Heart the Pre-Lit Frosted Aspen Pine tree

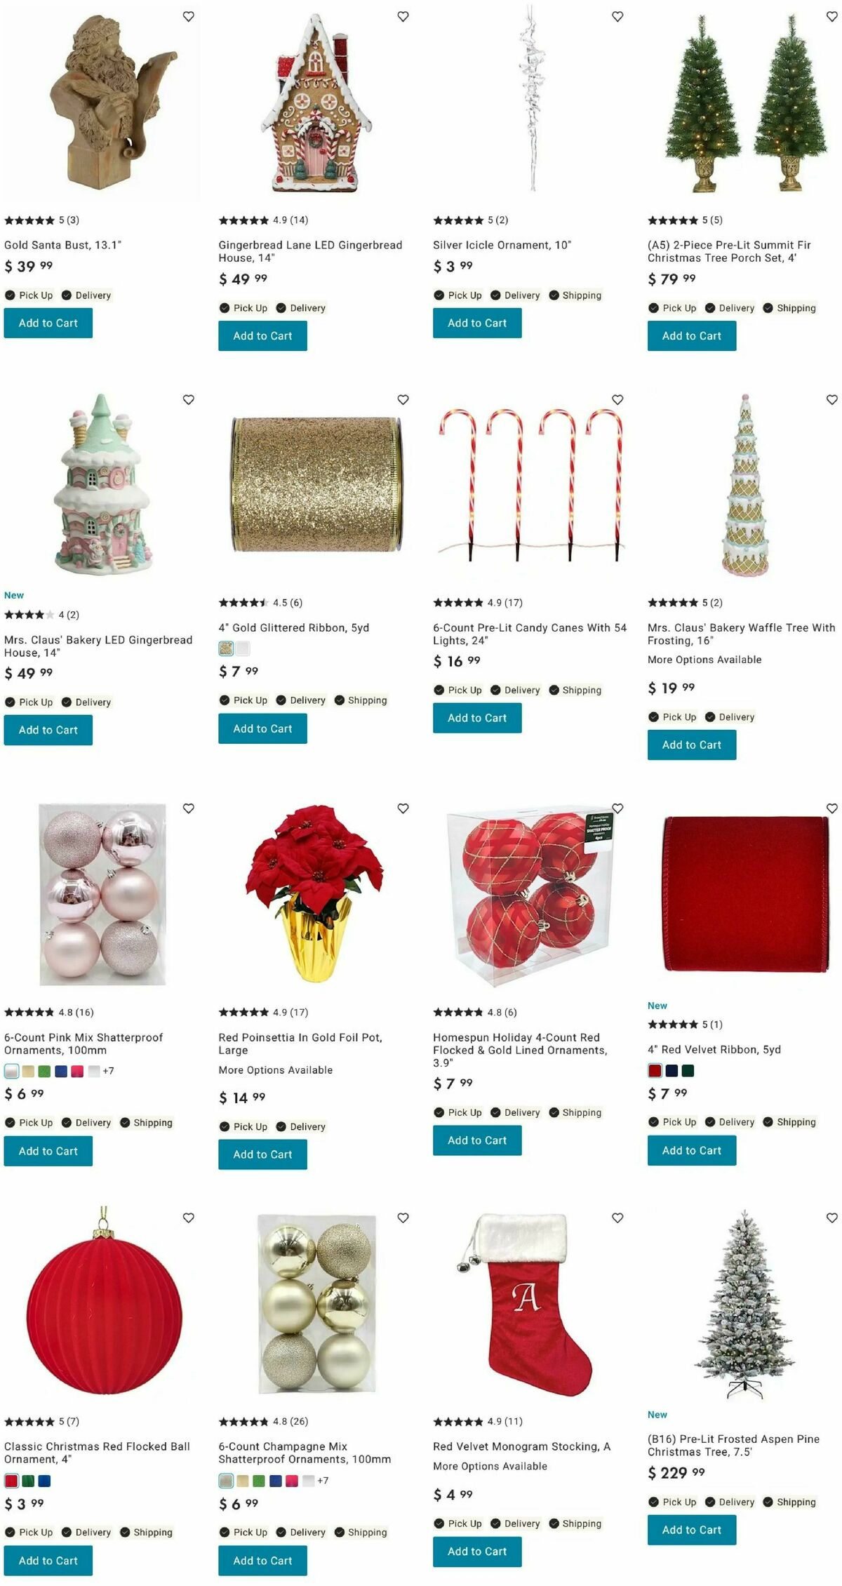[x=831, y=1218]
